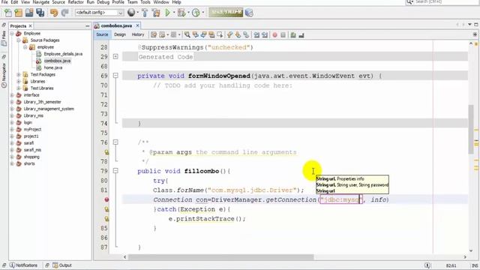Switch editor to History view

pyautogui.click(x=138, y=34)
